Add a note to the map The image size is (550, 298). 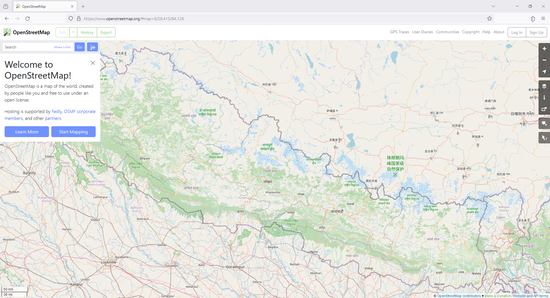click(x=544, y=124)
